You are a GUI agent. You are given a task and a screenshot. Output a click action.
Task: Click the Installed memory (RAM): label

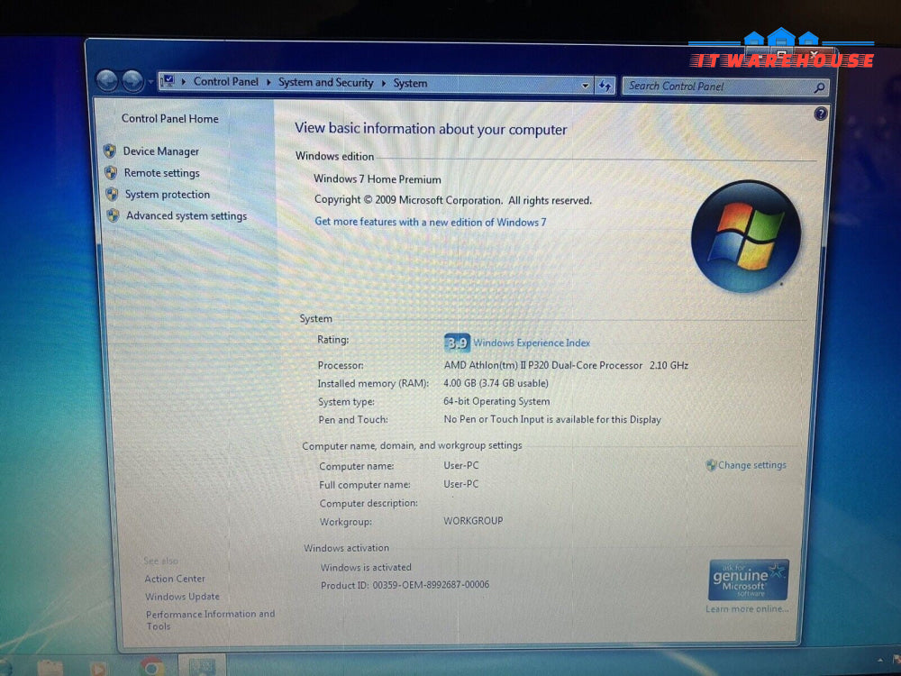(x=374, y=383)
